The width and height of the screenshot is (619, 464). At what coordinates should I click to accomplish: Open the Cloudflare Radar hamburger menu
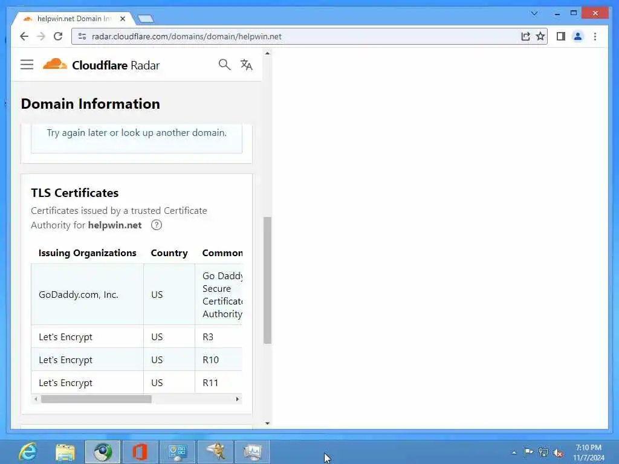(27, 64)
